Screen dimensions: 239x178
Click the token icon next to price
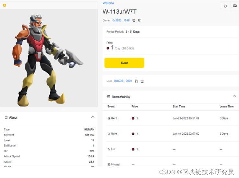tap(108, 48)
